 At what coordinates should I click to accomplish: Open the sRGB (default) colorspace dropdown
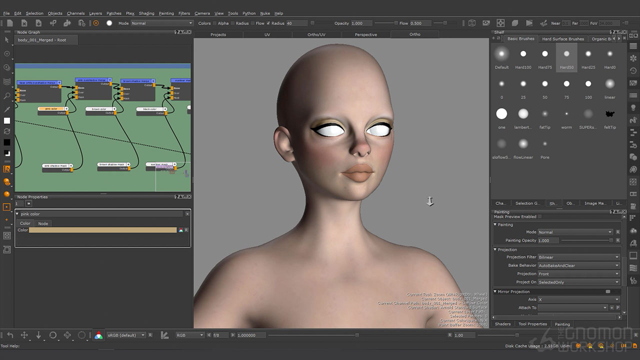[126, 335]
